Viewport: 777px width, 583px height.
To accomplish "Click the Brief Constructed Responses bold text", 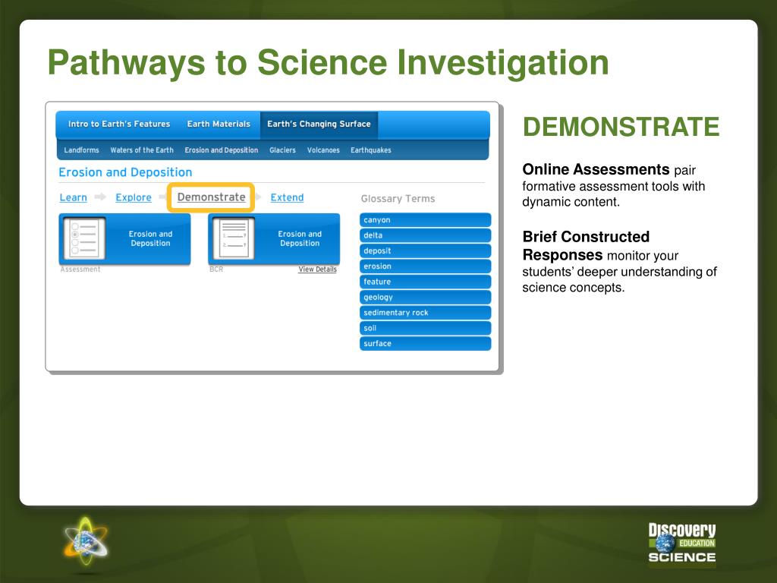I will point(586,246).
